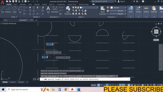
Task: Toggle object snap tracking in status bar
Action: click(120, 85)
